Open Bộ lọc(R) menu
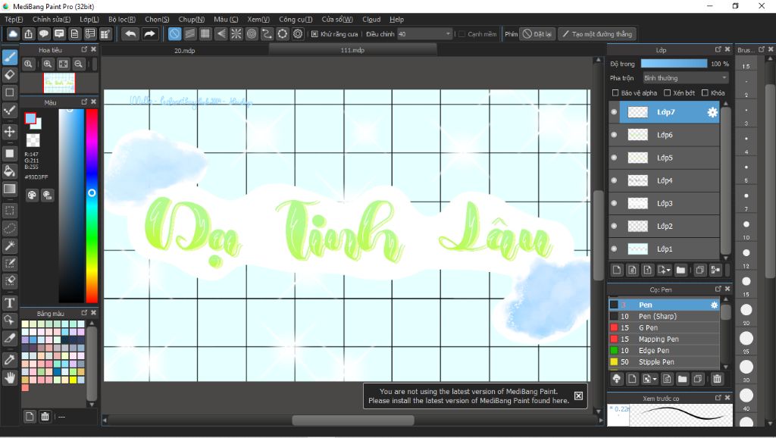 [122, 19]
